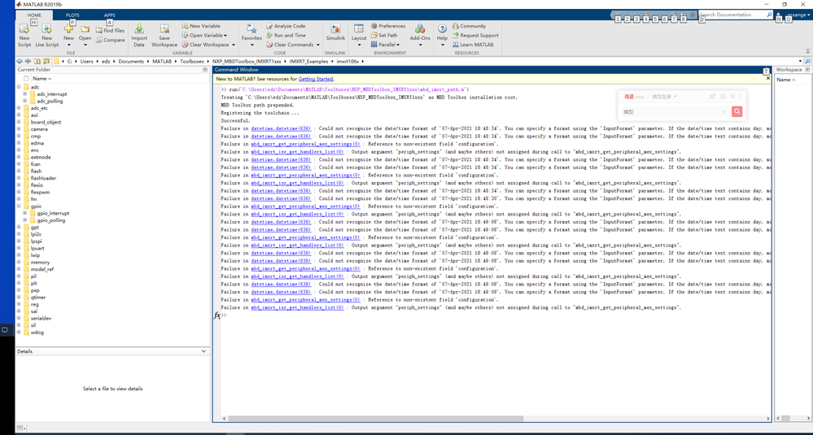This screenshot has height=435, width=813.
Task: Click the back arrow in address bar
Action: click(x=20, y=61)
